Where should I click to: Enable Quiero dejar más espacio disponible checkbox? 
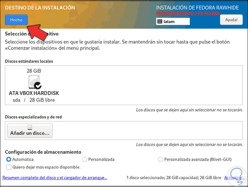point(9,167)
